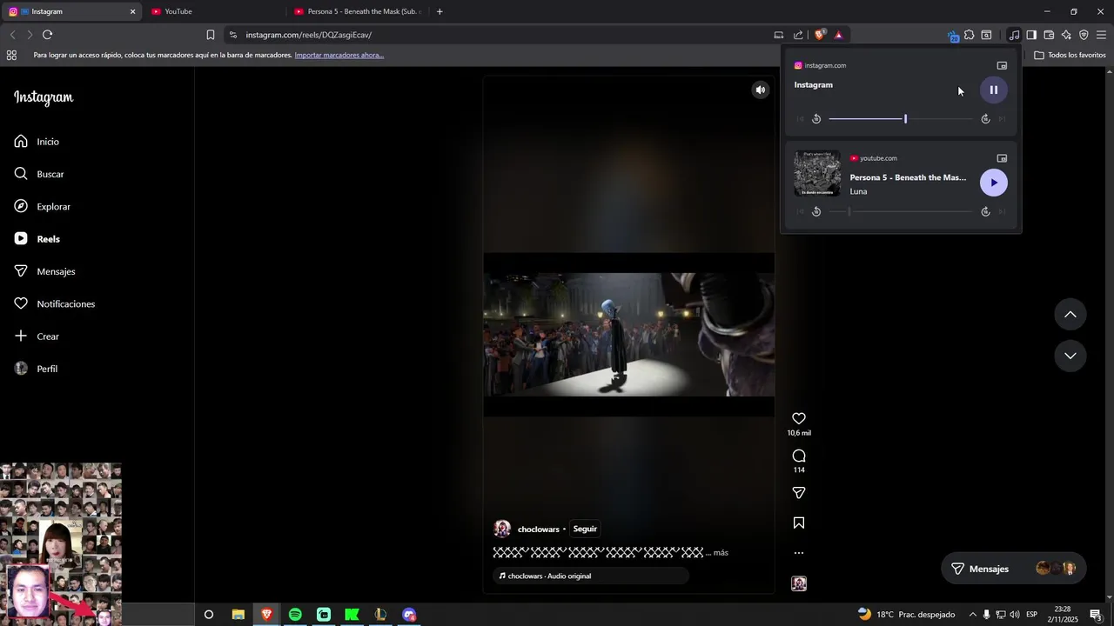Toggle the media control music note icon
Screen dimensions: 1114x626
[1014, 35]
